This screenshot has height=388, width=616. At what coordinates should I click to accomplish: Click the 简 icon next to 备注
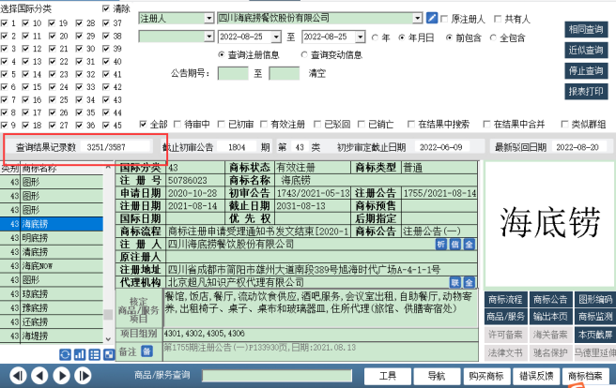point(146,350)
